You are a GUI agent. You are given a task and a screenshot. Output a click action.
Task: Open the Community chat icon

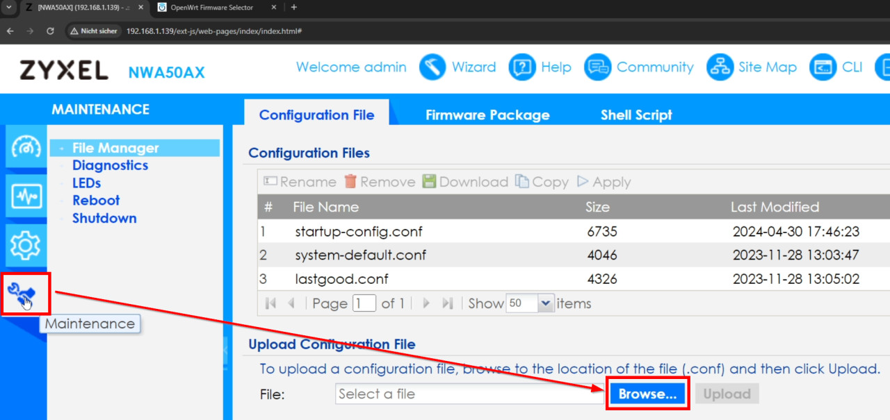point(597,67)
